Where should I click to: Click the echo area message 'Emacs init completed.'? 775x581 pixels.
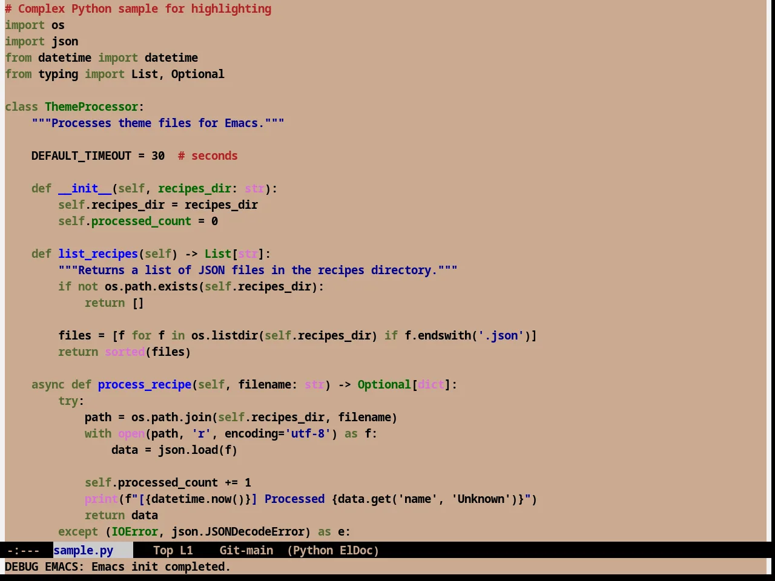[x=161, y=566]
